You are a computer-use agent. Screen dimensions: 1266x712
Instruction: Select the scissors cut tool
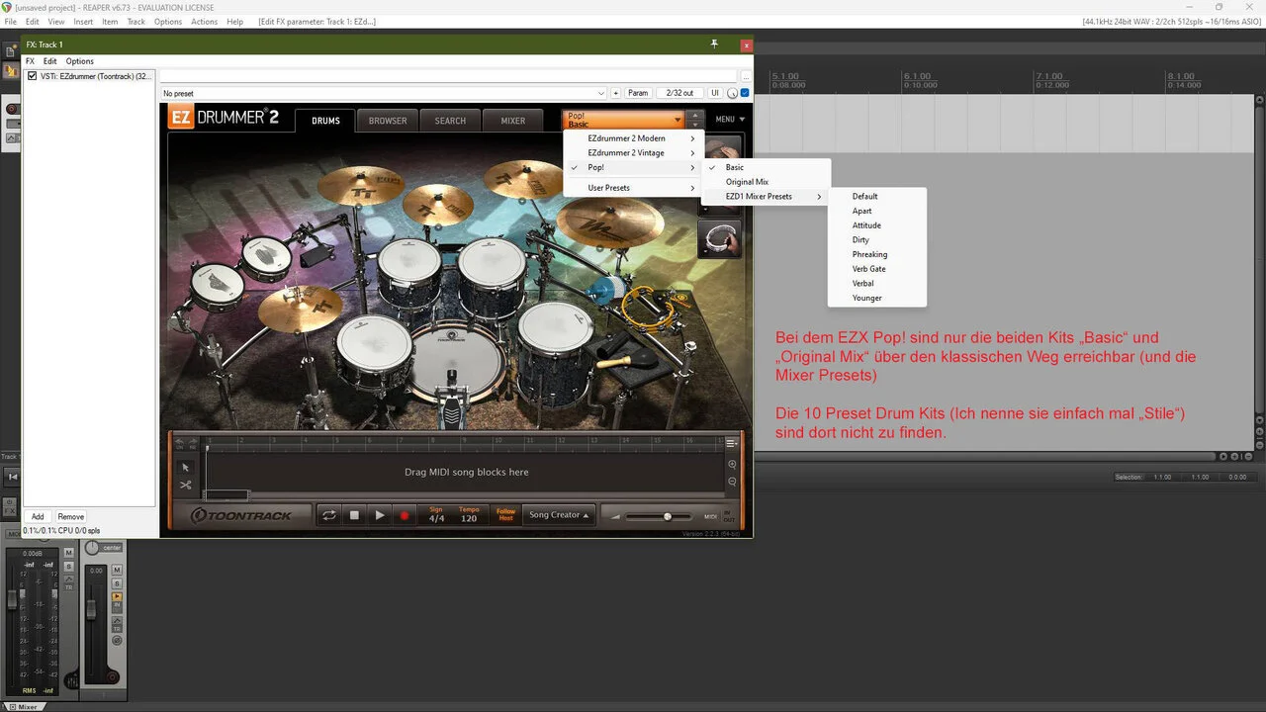coord(185,486)
